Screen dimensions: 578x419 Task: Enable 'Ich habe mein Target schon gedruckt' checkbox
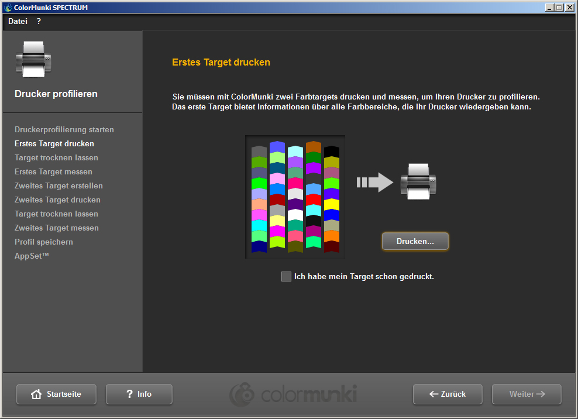tap(286, 276)
